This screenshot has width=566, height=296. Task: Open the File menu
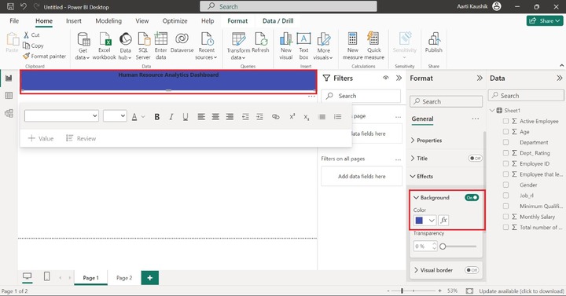point(14,21)
